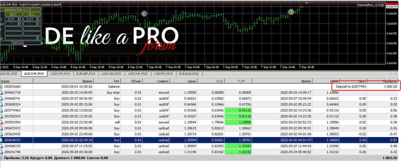
Task: Open the CADCHF,M15 chart tab
Action: point(60,74)
